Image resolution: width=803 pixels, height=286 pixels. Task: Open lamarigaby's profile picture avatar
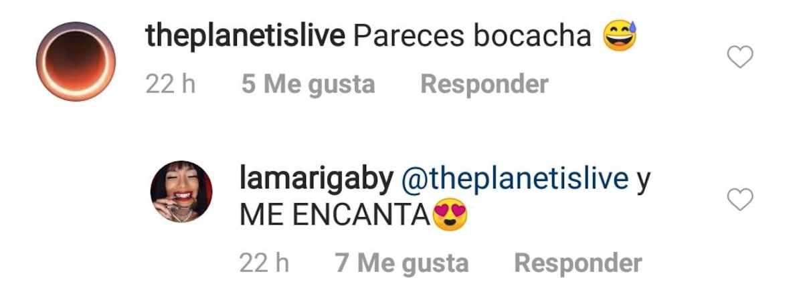click(x=181, y=191)
